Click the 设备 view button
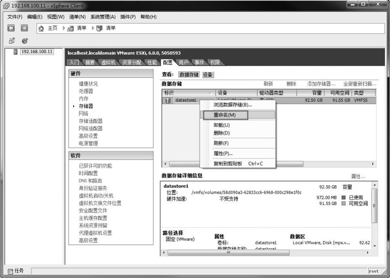Image resolution: width=390 pixels, height=278 pixels. point(208,74)
